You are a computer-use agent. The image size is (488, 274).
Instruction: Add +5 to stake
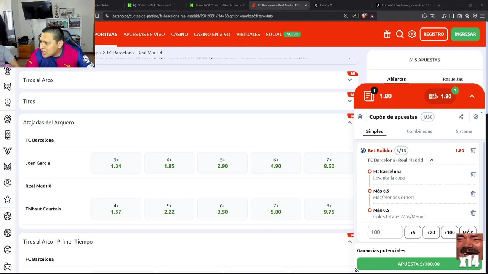click(413, 232)
